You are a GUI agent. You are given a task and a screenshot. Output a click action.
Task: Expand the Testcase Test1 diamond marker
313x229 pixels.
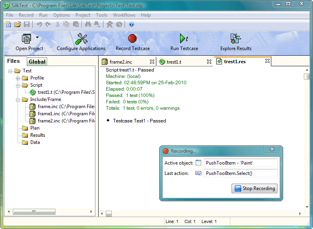pos(108,120)
